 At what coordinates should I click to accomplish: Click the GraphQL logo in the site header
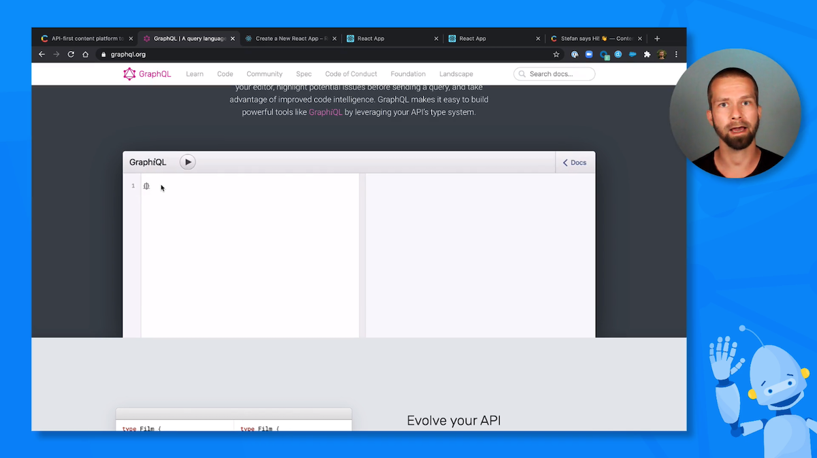[147, 74]
